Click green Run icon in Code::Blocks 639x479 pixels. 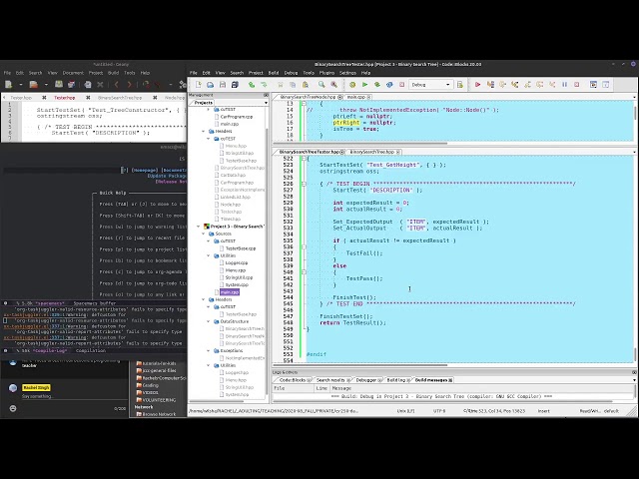[x=364, y=84]
